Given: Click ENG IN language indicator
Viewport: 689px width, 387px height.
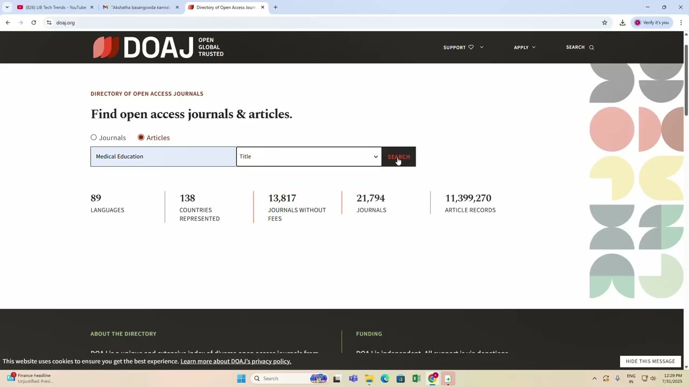Looking at the screenshot, I should click(631, 378).
